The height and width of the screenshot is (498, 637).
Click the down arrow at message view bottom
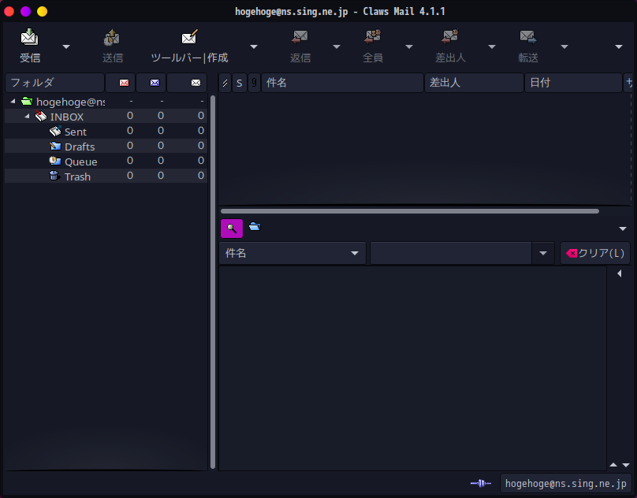click(626, 465)
